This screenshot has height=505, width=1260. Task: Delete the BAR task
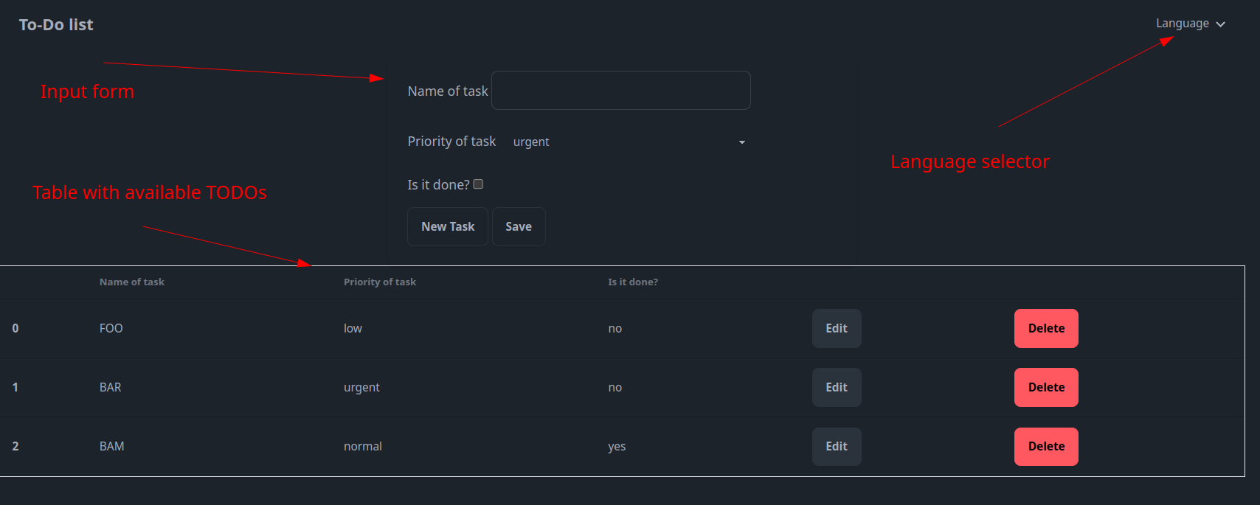pos(1046,387)
